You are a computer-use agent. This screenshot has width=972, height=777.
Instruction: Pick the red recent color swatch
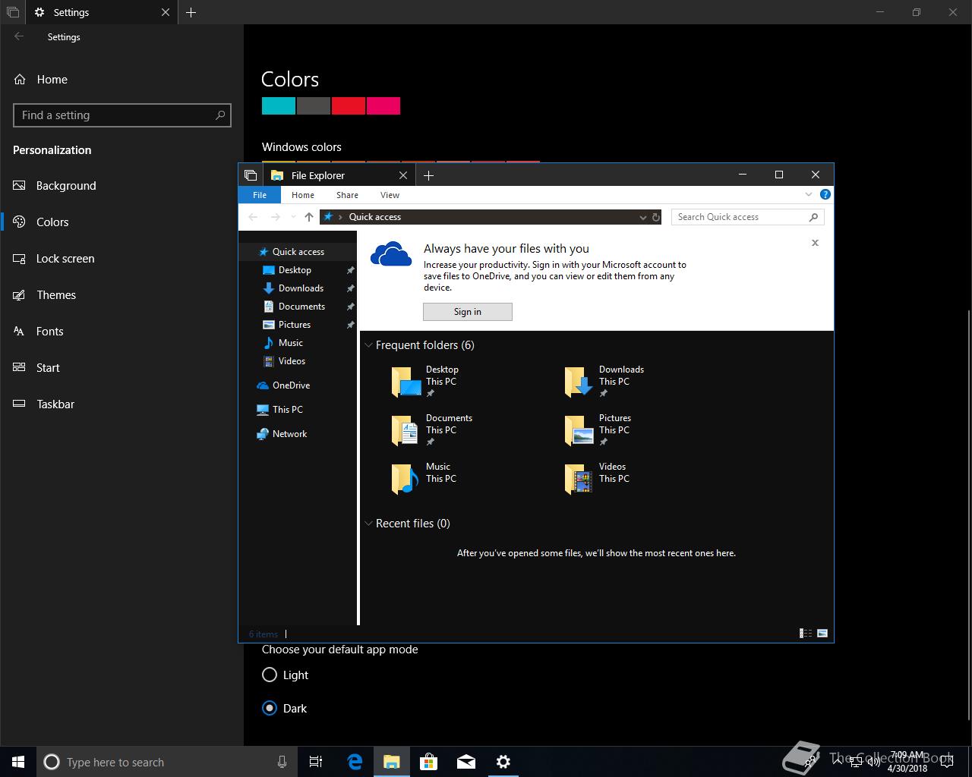point(349,105)
